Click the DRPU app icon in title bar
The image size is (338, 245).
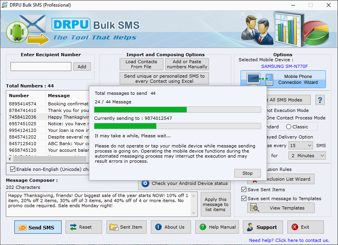click(5, 5)
